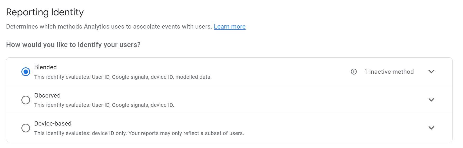Click the Device-based option label
Screen dimensions: 463x148
click(x=53, y=123)
